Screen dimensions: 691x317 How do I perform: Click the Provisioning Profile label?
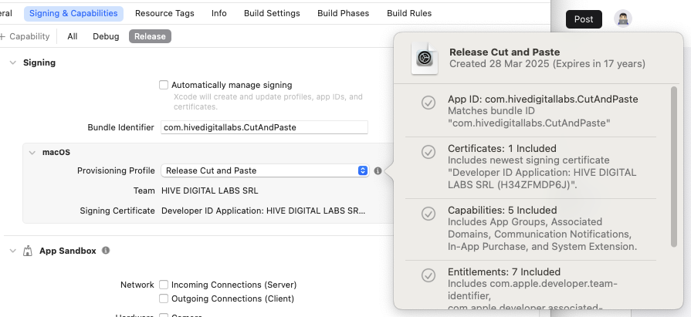[116, 170]
